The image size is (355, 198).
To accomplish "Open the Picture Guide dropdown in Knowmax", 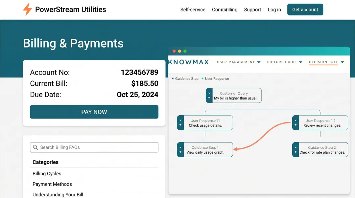I will pos(285,62).
